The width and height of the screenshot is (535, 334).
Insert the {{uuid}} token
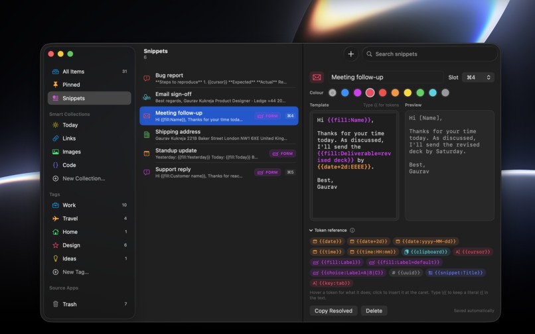tap(406, 272)
